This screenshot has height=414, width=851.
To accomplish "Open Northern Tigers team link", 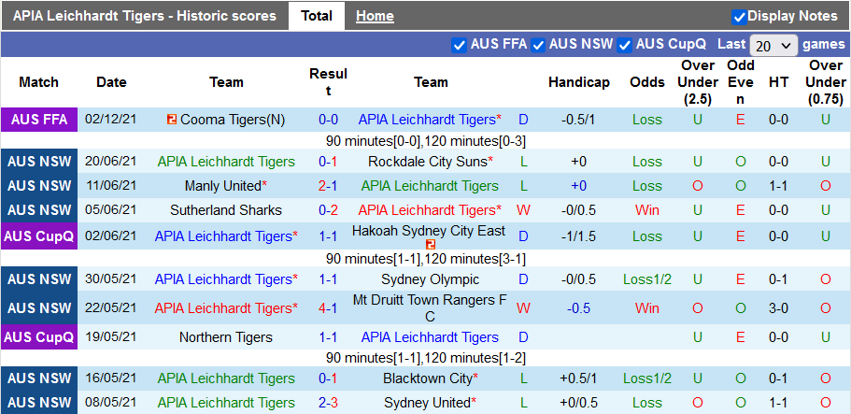I will click(226, 337).
